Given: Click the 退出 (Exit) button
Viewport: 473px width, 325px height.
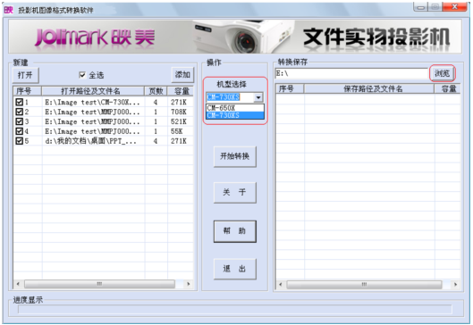Looking at the screenshot, I should click(x=234, y=269).
